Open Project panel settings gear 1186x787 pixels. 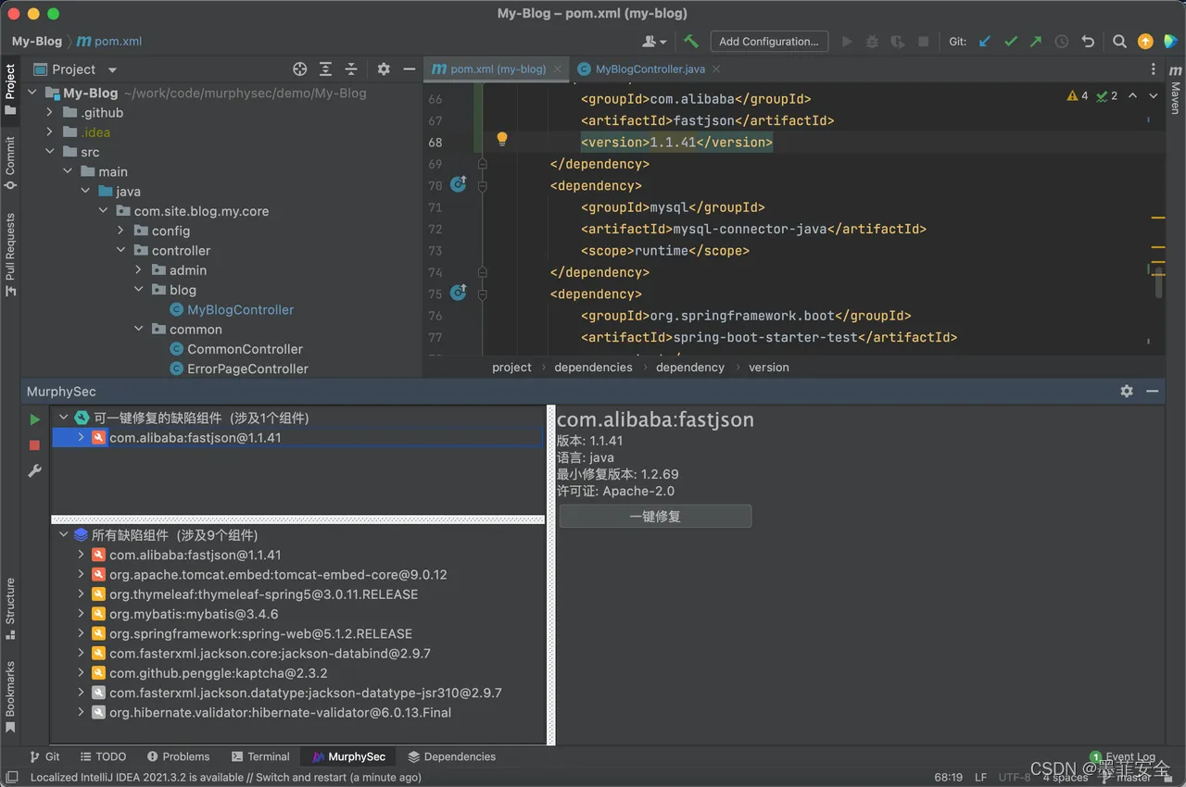point(384,69)
